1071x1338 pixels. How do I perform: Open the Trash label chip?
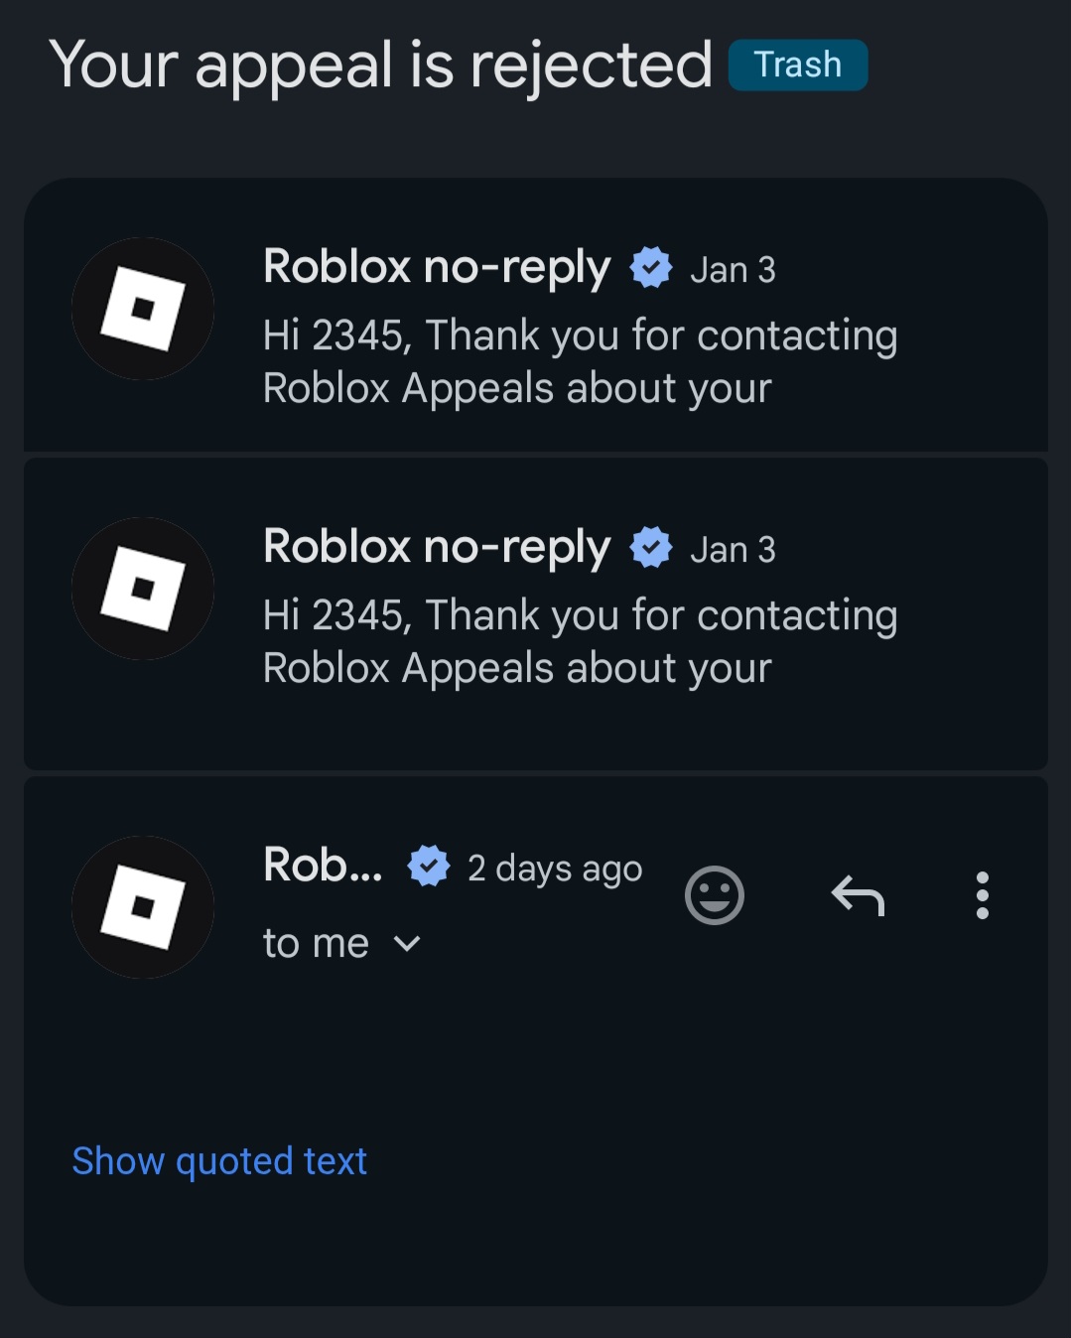[798, 66]
